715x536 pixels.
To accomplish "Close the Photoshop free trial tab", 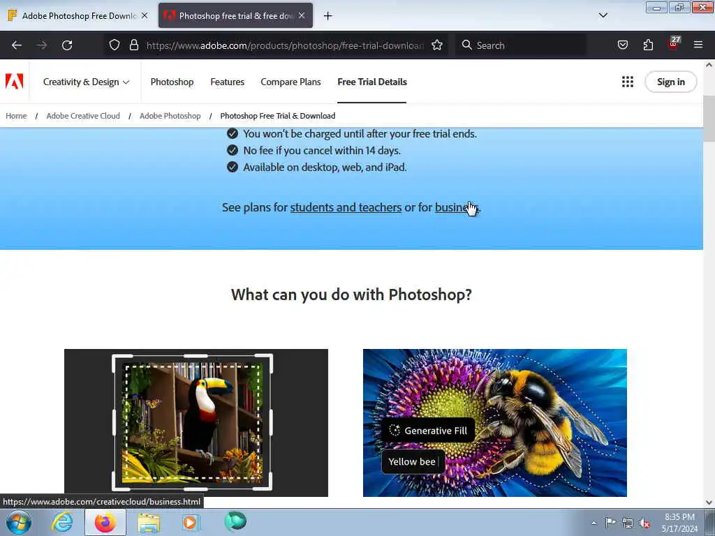I will click(302, 15).
